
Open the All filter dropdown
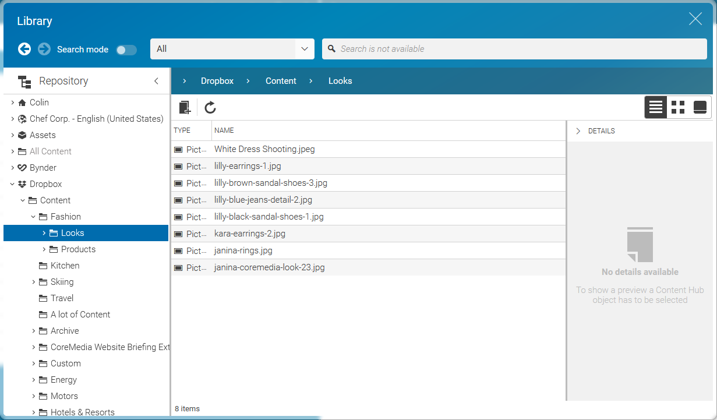(304, 49)
